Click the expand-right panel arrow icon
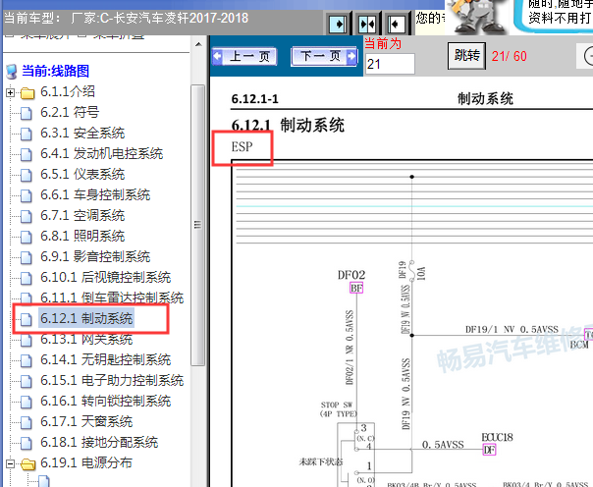593x487 pixels. (x=338, y=25)
